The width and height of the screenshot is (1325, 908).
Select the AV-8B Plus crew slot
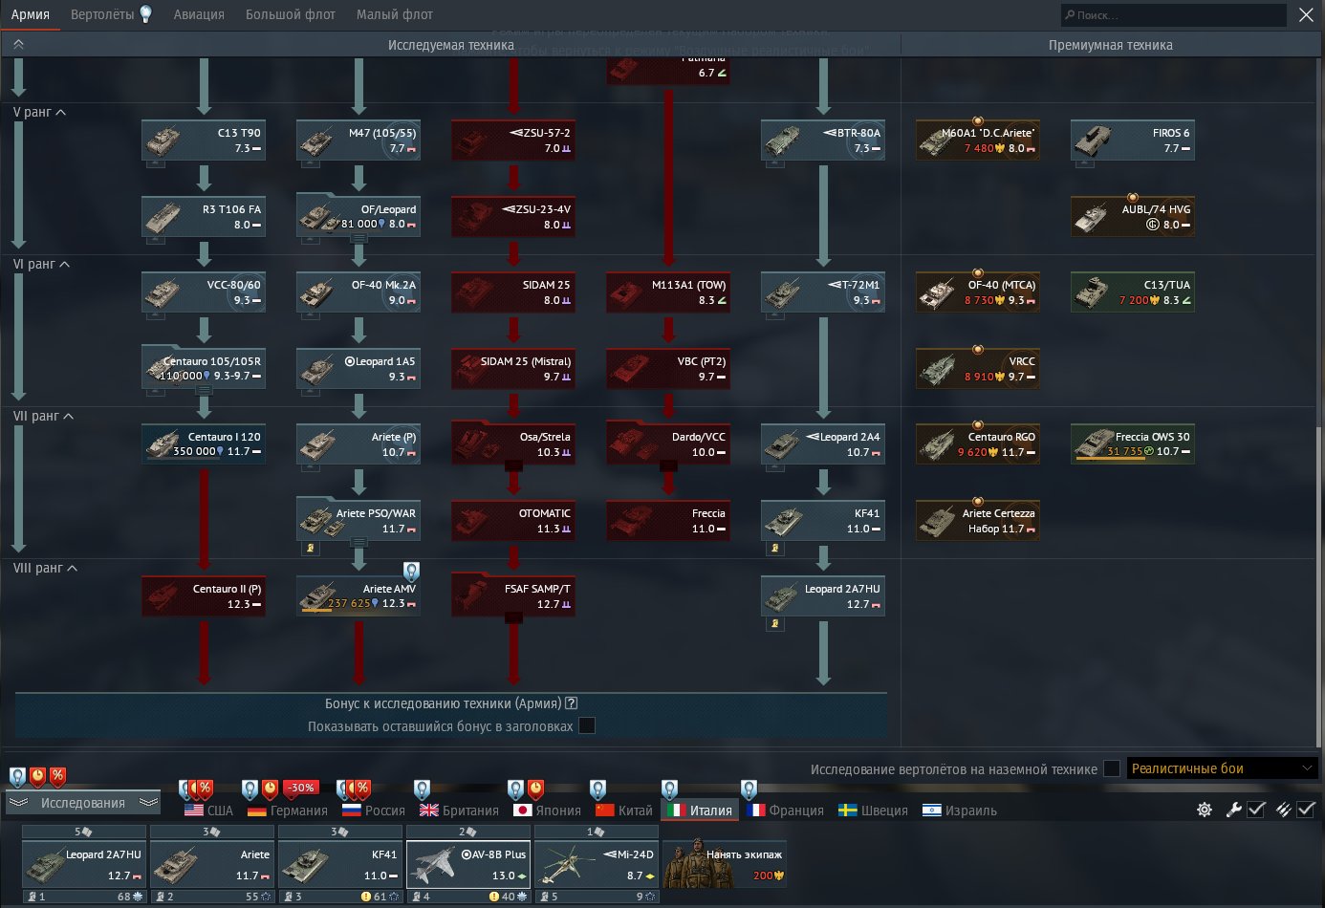pos(468,864)
